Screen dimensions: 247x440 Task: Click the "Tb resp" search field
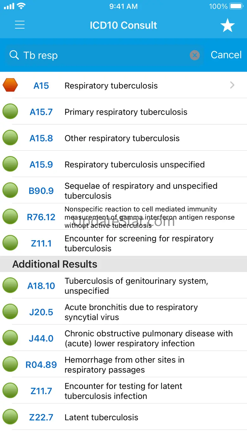pos(104,56)
